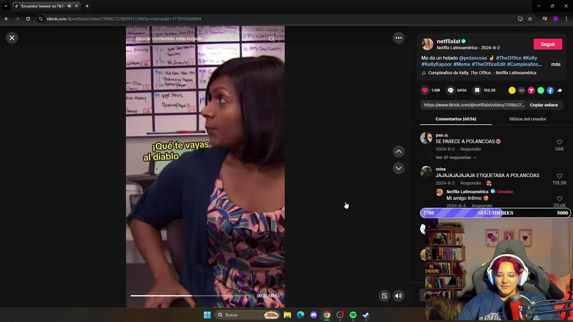Go to the previous video with up arrow
Screen dimensions: 573x322
tap(398, 152)
